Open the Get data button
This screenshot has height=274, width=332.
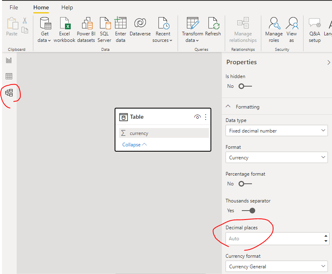tap(45, 30)
